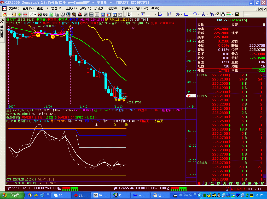
Task: Toggle the padlock drawing lock button
Action: tap(223, 14)
